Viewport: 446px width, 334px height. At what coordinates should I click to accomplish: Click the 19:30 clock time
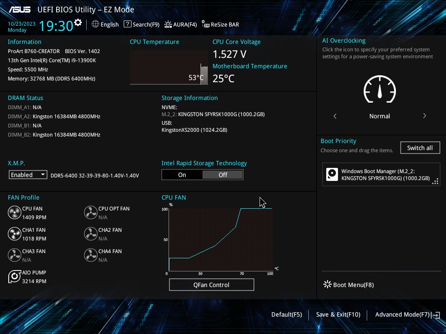pyautogui.click(x=56, y=26)
